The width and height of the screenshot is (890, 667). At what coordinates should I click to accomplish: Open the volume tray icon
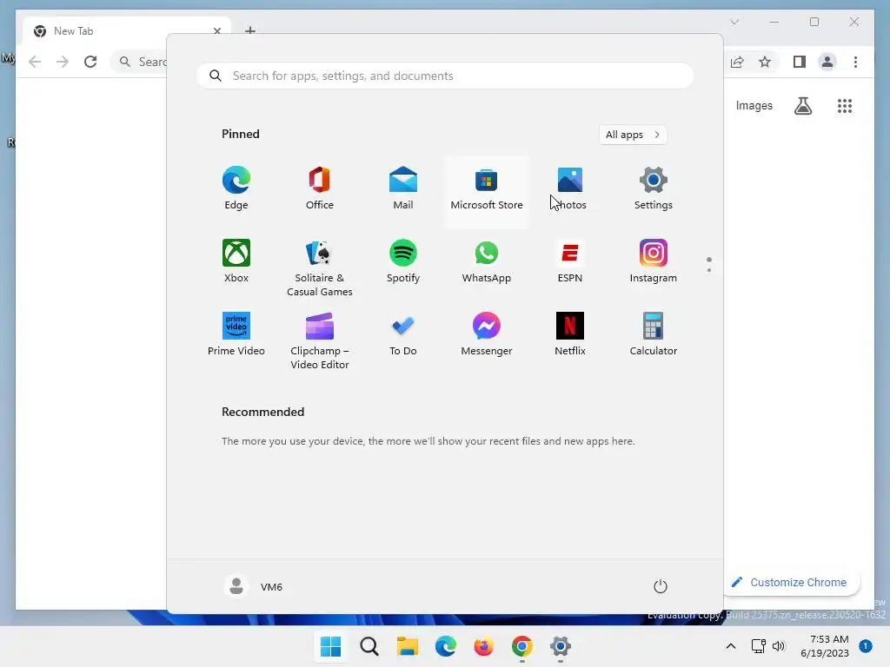pyautogui.click(x=778, y=646)
